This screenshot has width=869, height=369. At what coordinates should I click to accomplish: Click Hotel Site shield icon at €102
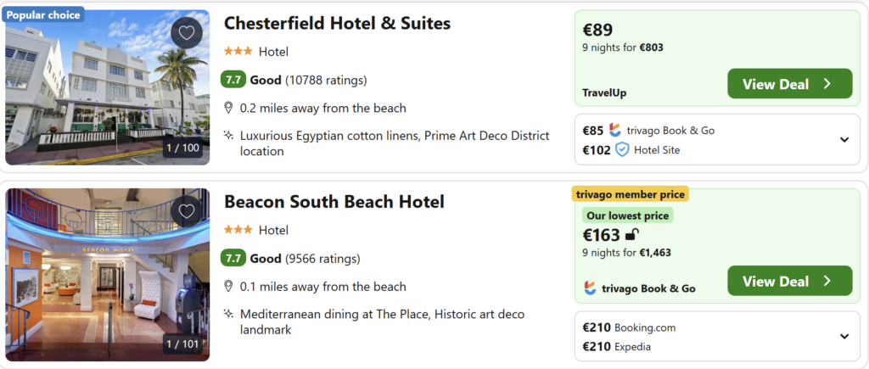[622, 149]
